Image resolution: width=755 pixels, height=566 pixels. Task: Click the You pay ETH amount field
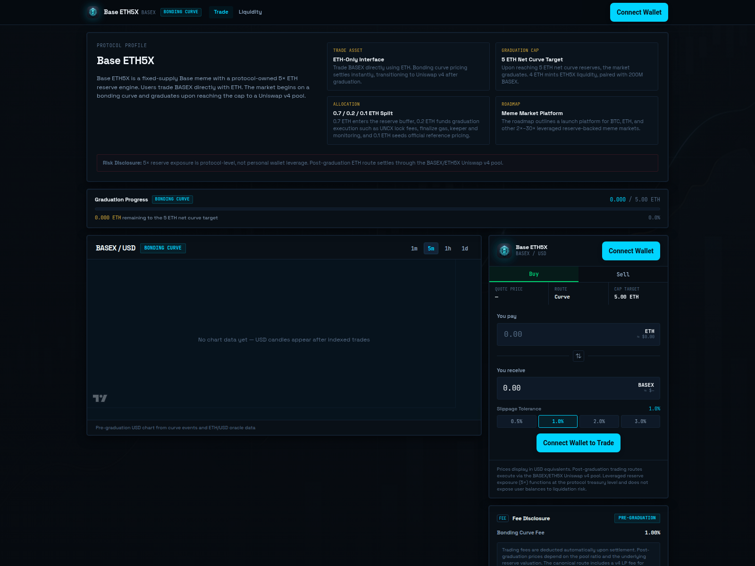pos(579,334)
